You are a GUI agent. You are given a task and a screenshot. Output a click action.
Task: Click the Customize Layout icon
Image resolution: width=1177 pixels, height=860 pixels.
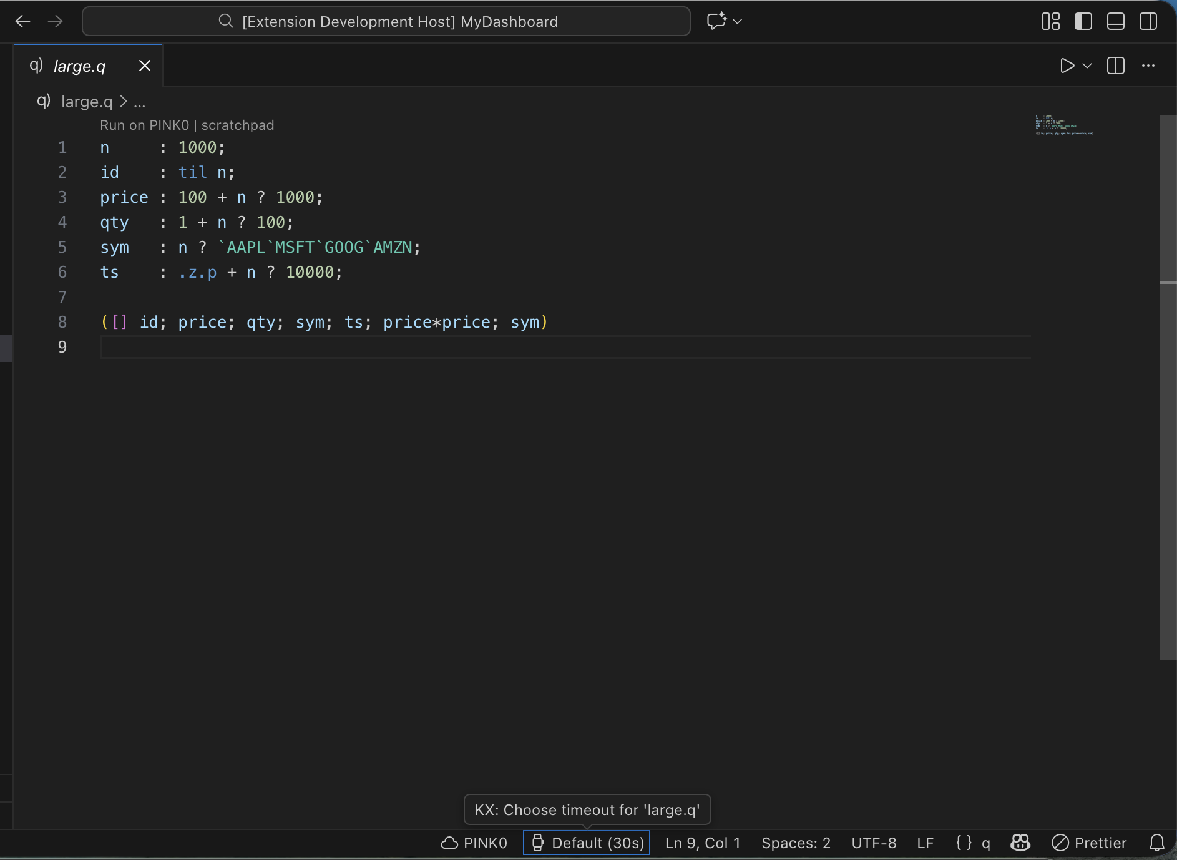(1050, 21)
